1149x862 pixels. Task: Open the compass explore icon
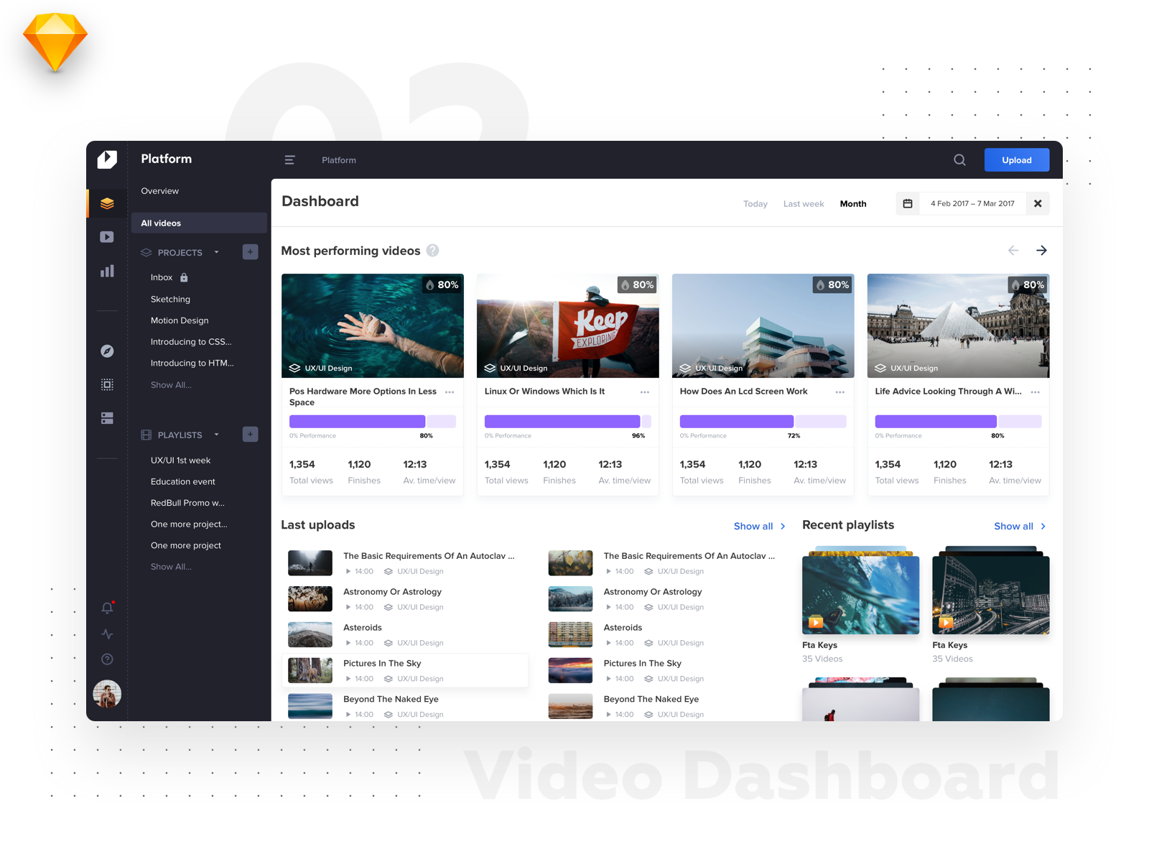(106, 351)
